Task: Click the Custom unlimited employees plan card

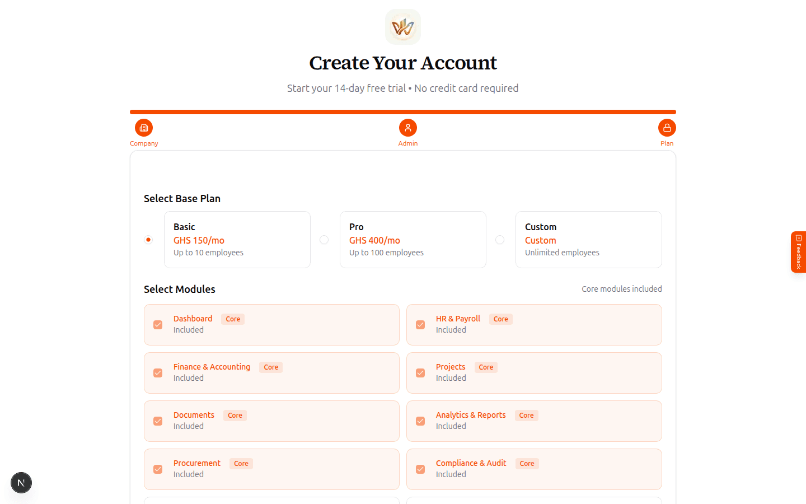Action: [x=589, y=240]
